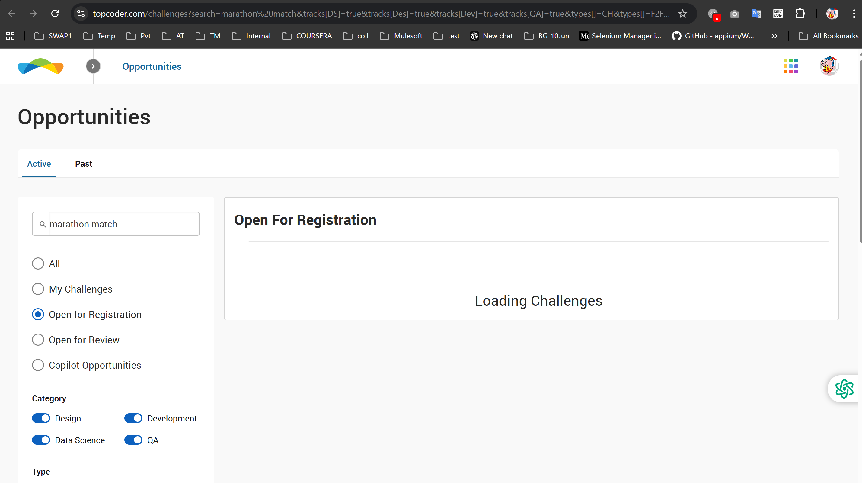Viewport: 862px width, 483px height.
Task: Click the Topcoder logo
Action: pos(40,66)
